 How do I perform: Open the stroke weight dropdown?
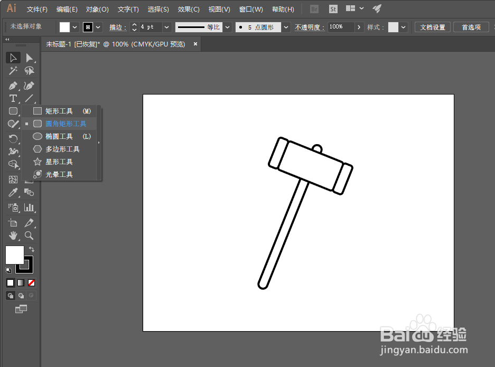[x=167, y=27]
